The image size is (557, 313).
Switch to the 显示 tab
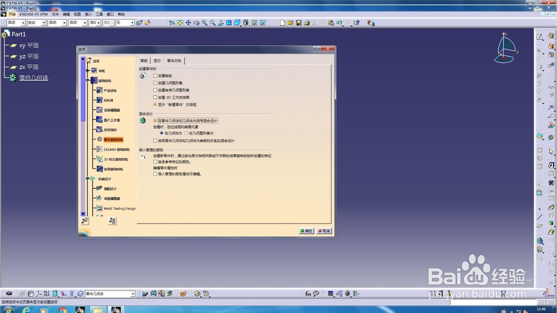[158, 61]
